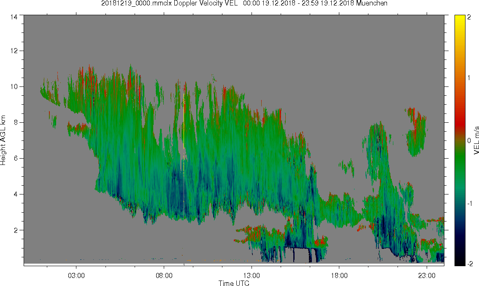Click the plot title text at top
This screenshot has width=479, height=286.
pyautogui.click(x=244, y=3)
